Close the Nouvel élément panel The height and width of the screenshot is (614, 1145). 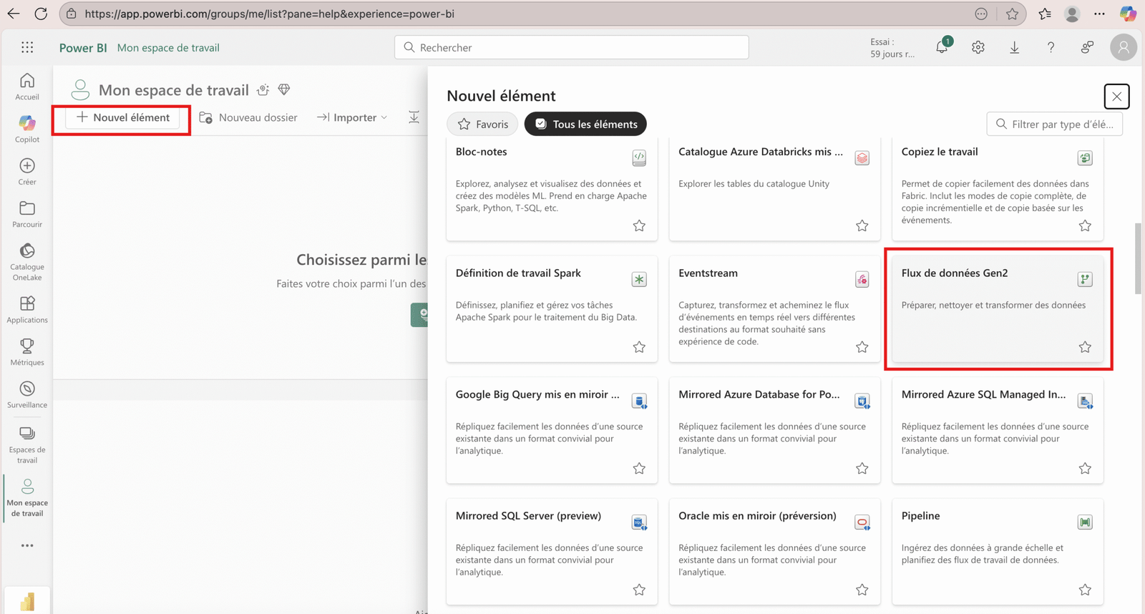(1116, 97)
